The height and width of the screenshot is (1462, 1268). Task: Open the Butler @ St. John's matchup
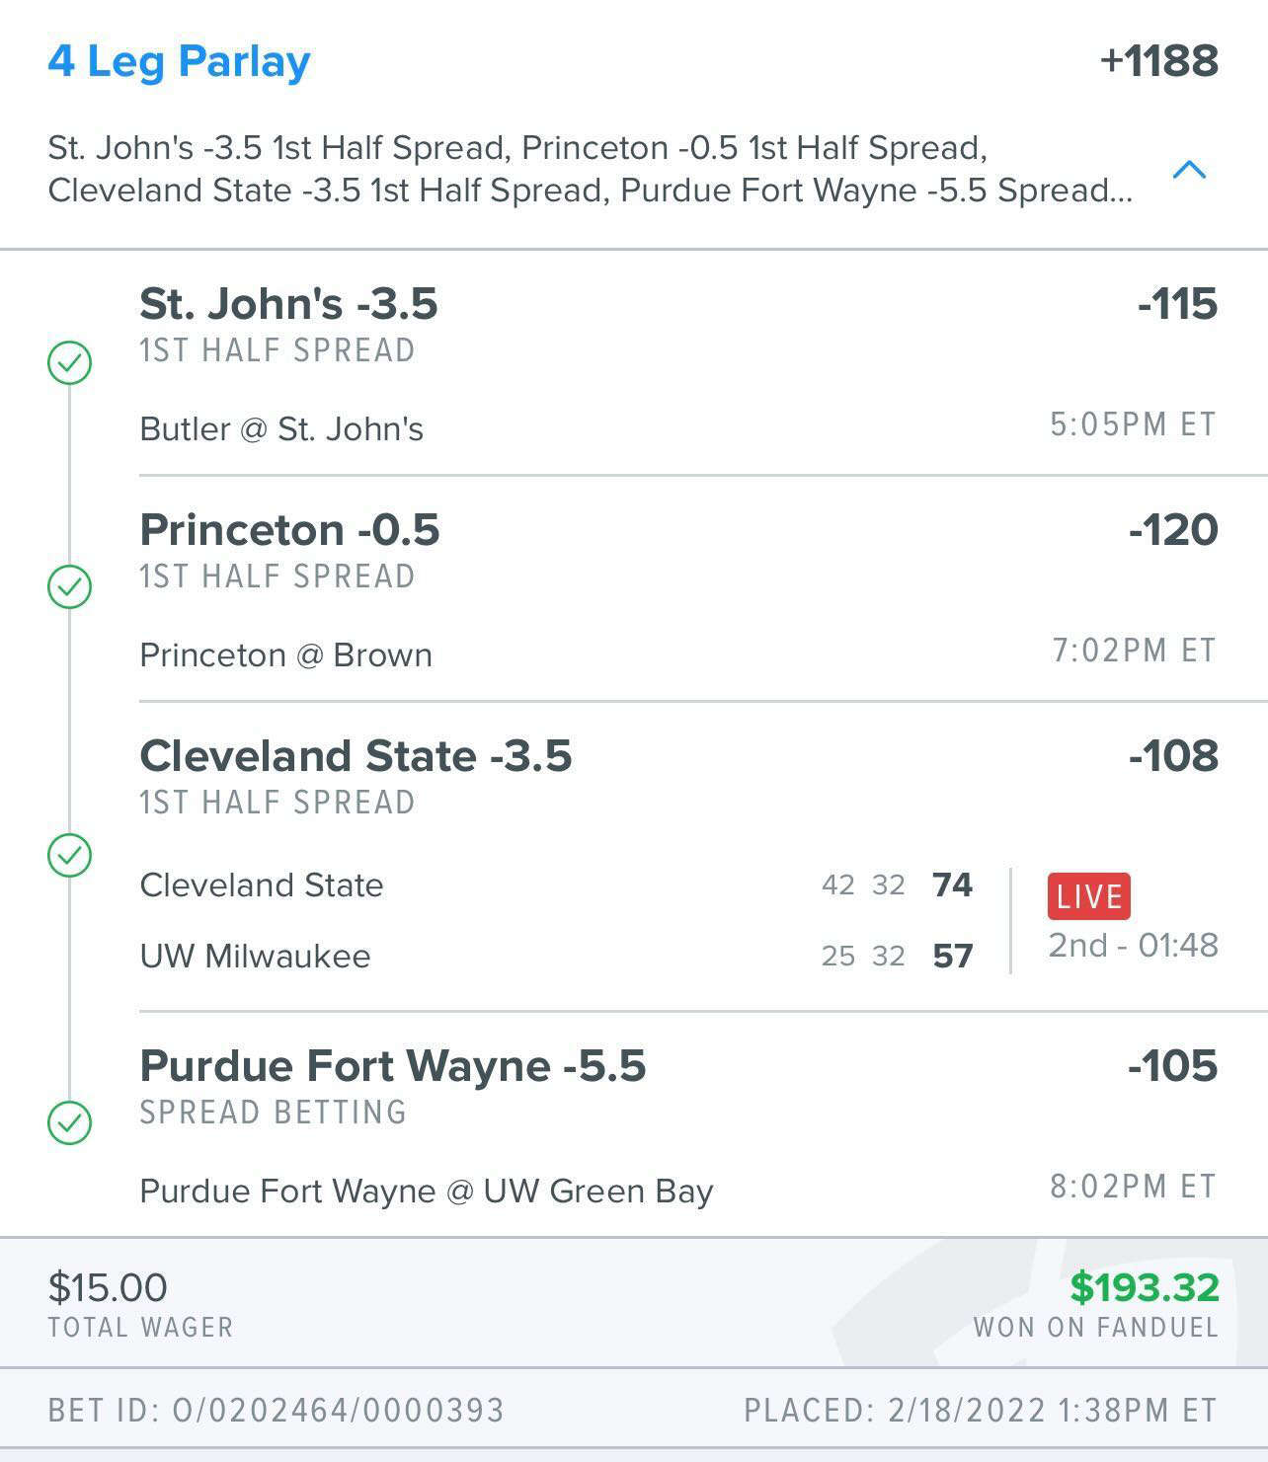281,429
